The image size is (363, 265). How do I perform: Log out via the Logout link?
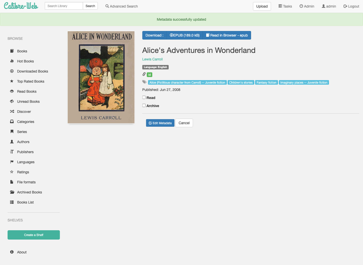coord(351,6)
